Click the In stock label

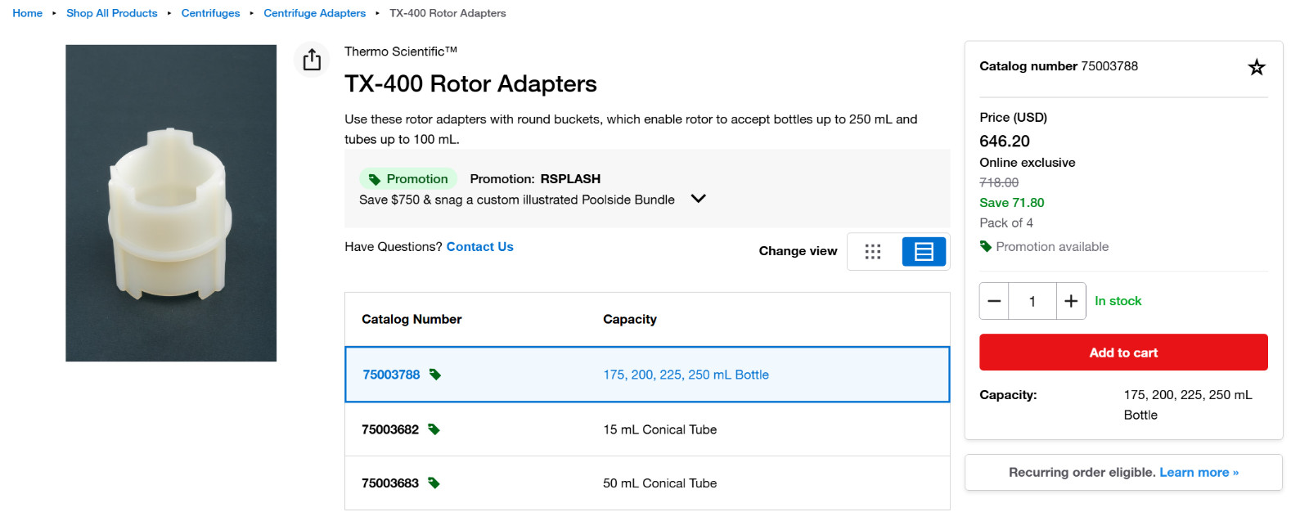1118,301
